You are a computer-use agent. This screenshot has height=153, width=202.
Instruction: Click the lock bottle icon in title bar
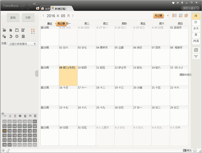pyautogui.click(x=182, y=3)
